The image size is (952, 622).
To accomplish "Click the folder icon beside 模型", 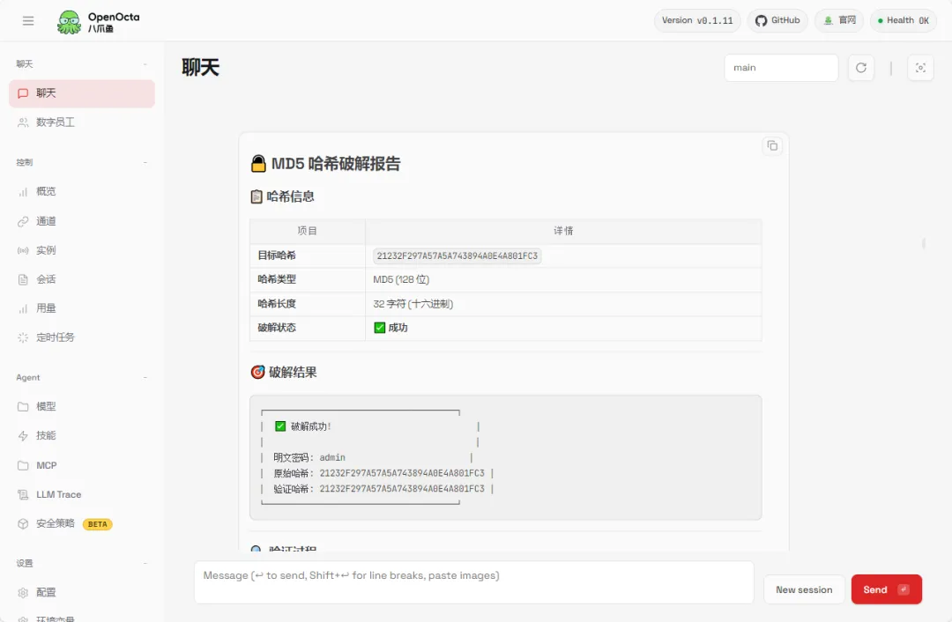I will click(23, 406).
